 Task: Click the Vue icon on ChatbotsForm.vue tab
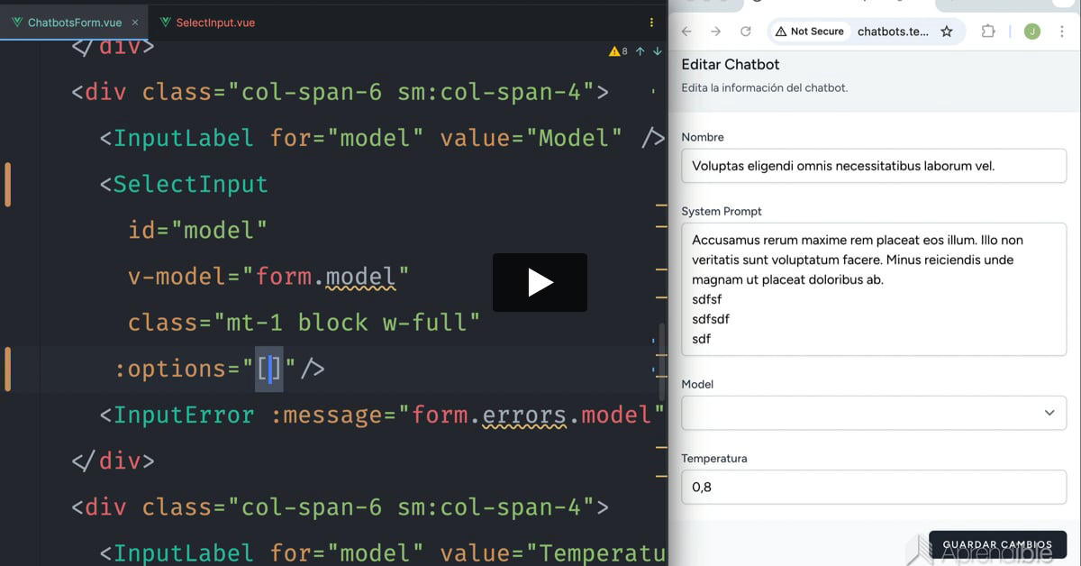(x=17, y=23)
